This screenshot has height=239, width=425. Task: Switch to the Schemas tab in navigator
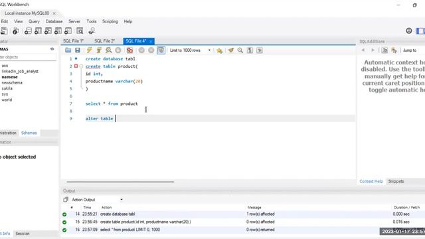point(29,133)
